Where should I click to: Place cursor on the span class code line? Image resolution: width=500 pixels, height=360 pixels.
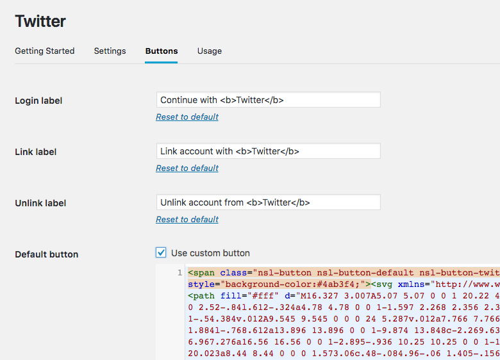340,273
